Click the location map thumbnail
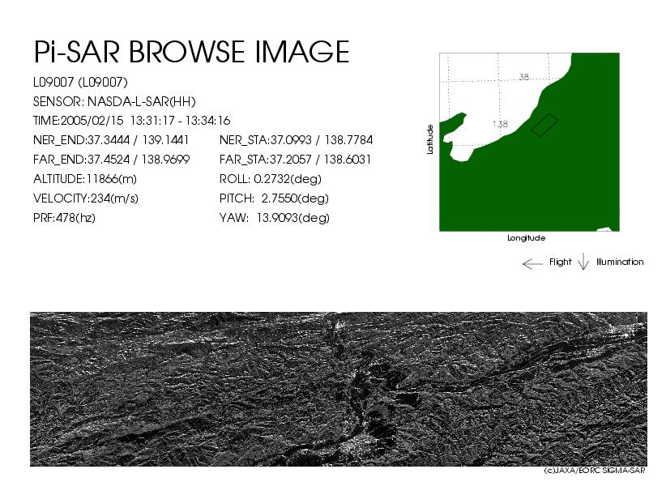 coord(529,143)
